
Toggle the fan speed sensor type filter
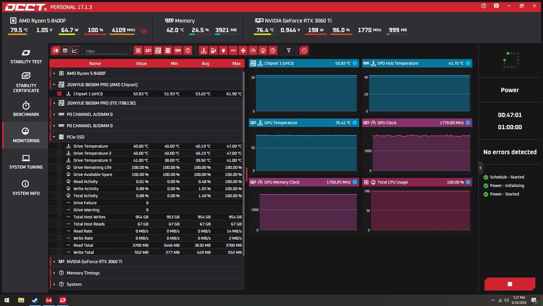(x=243, y=51)
